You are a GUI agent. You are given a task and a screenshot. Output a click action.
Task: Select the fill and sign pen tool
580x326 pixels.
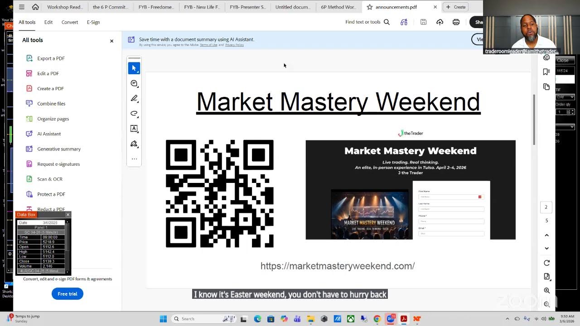(134, 144)
